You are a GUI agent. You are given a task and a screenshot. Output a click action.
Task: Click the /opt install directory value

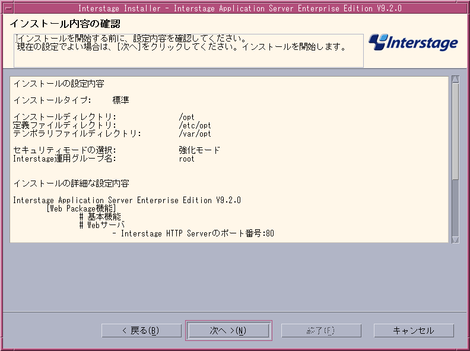pos(186,117)
